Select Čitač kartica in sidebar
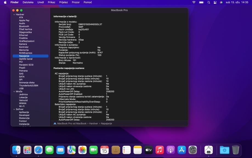Image resolution: width=252 pixels, height=158 pixels. click(26, 29)
